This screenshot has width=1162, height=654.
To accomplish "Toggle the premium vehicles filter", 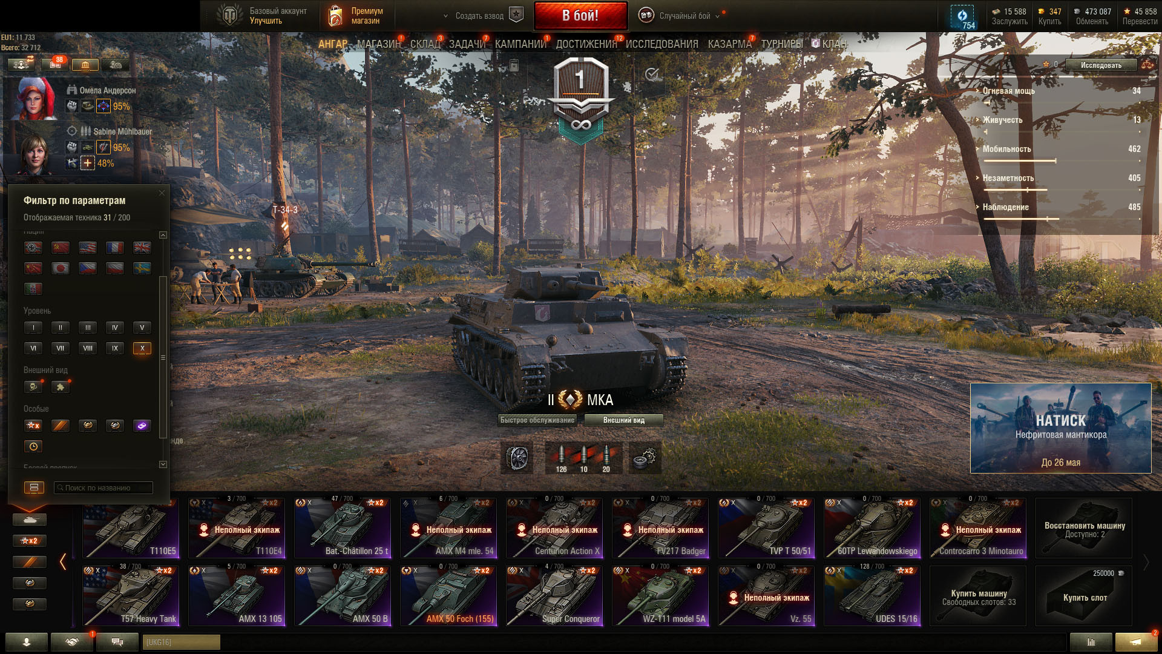I will pyautogui.click(x=61, y=426).
